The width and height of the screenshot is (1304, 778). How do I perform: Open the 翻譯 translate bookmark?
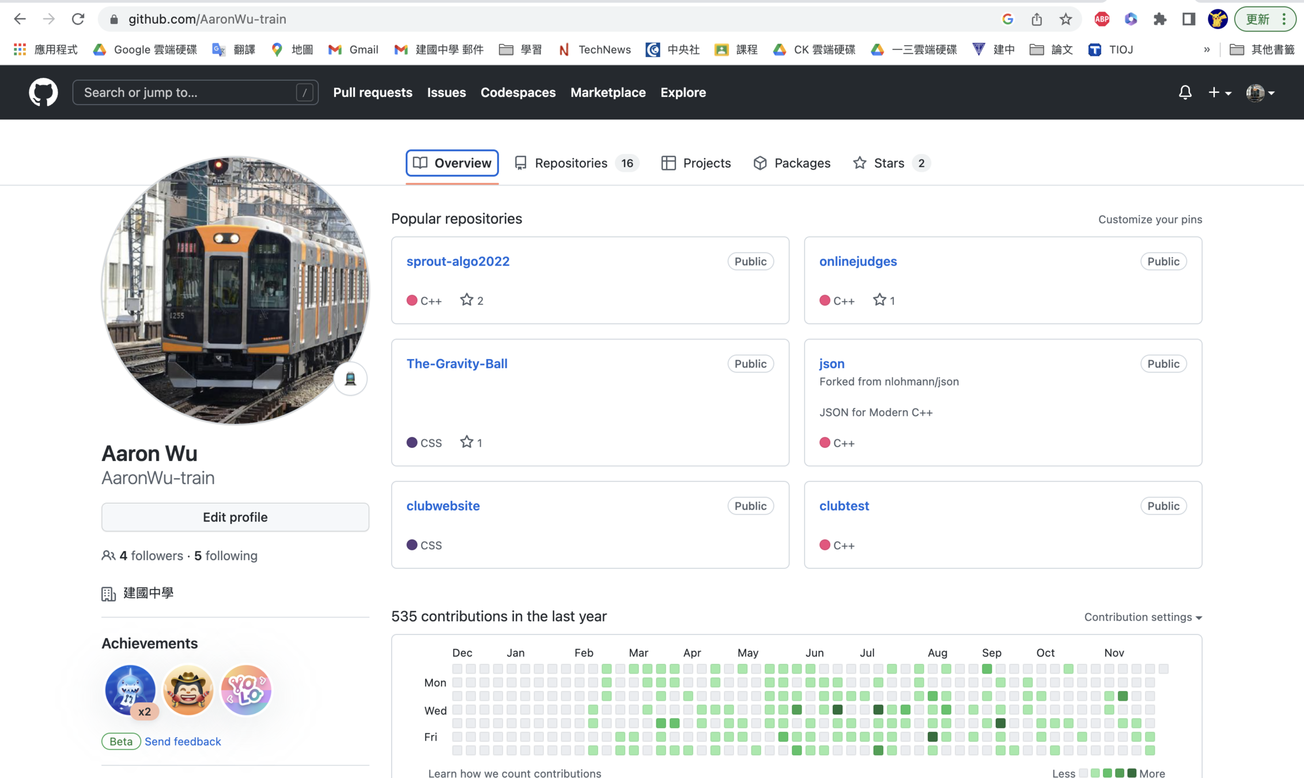click(234, 50)
